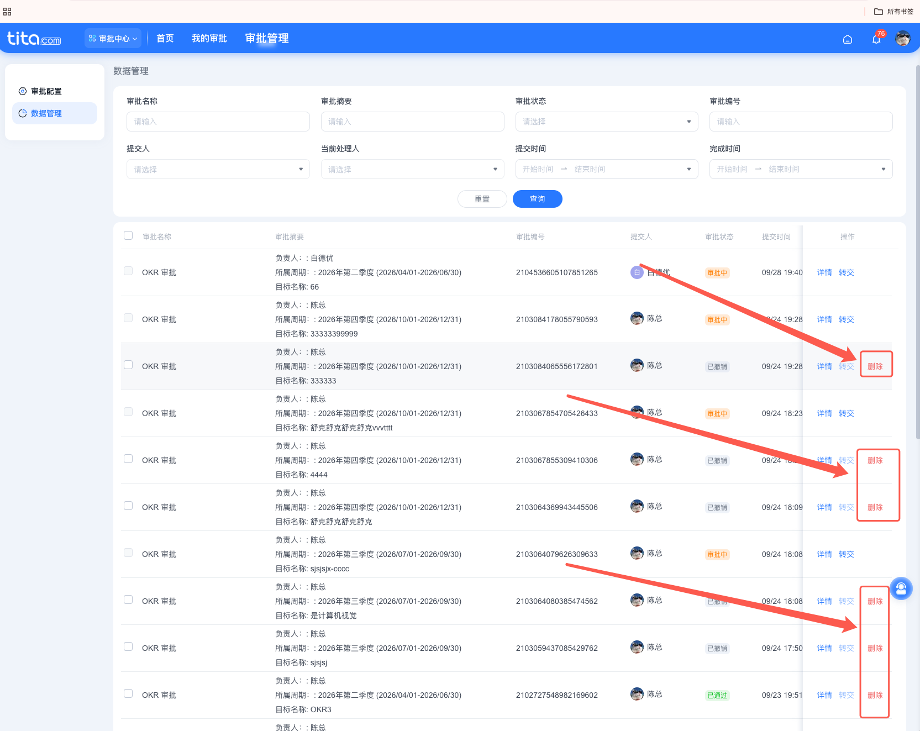Click the floating customer service icon
Image resolution: width=920 pixels, height=731 pixels.
coord(901,588)
